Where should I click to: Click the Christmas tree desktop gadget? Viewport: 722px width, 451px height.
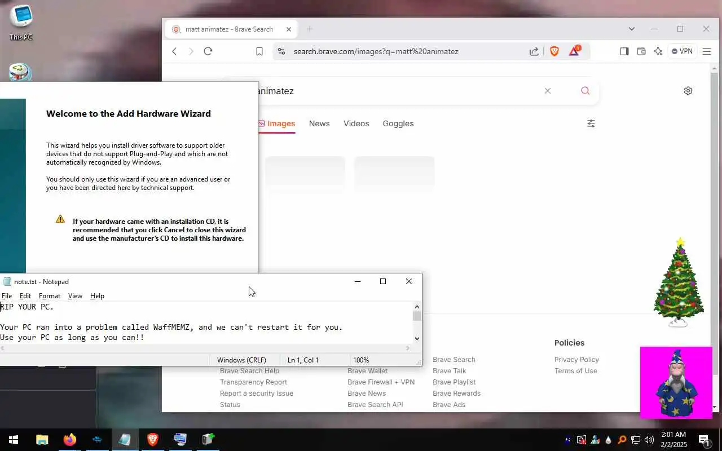[x=679, y=282]
